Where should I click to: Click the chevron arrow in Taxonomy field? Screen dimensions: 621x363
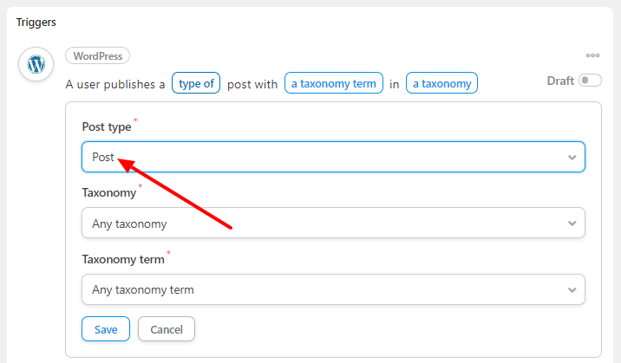[x=572, y=224]
